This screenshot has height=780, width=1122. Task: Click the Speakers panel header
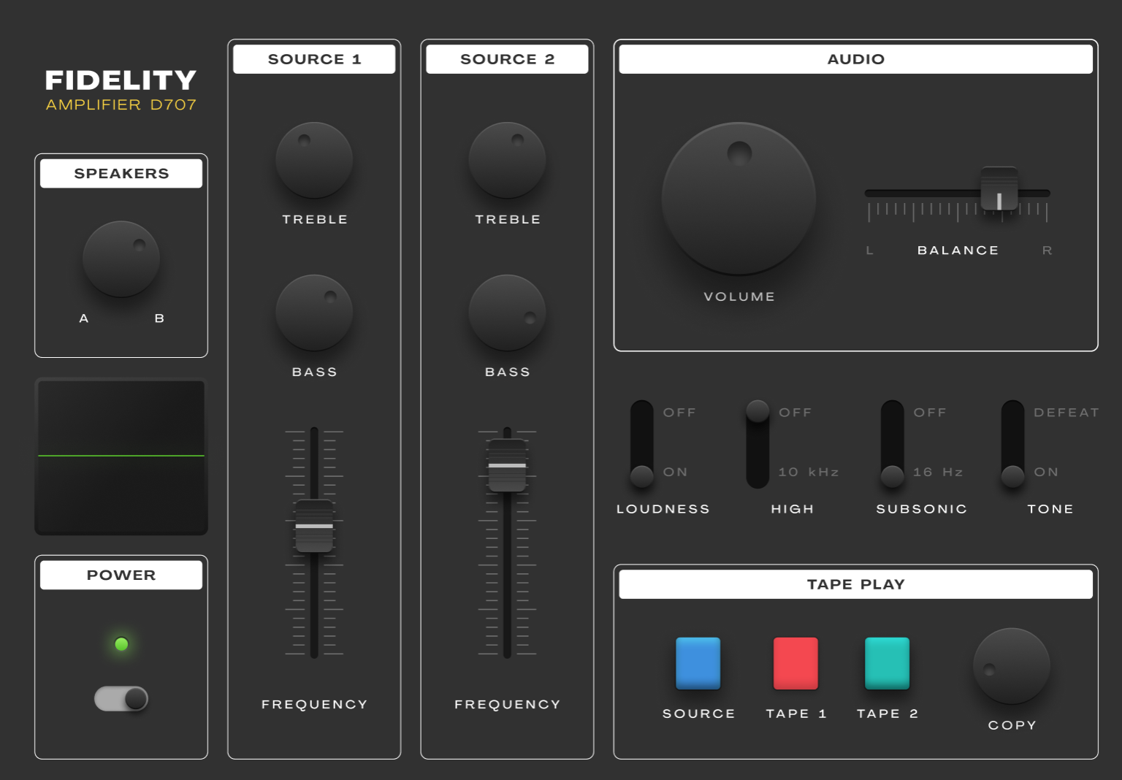point(121,174)
